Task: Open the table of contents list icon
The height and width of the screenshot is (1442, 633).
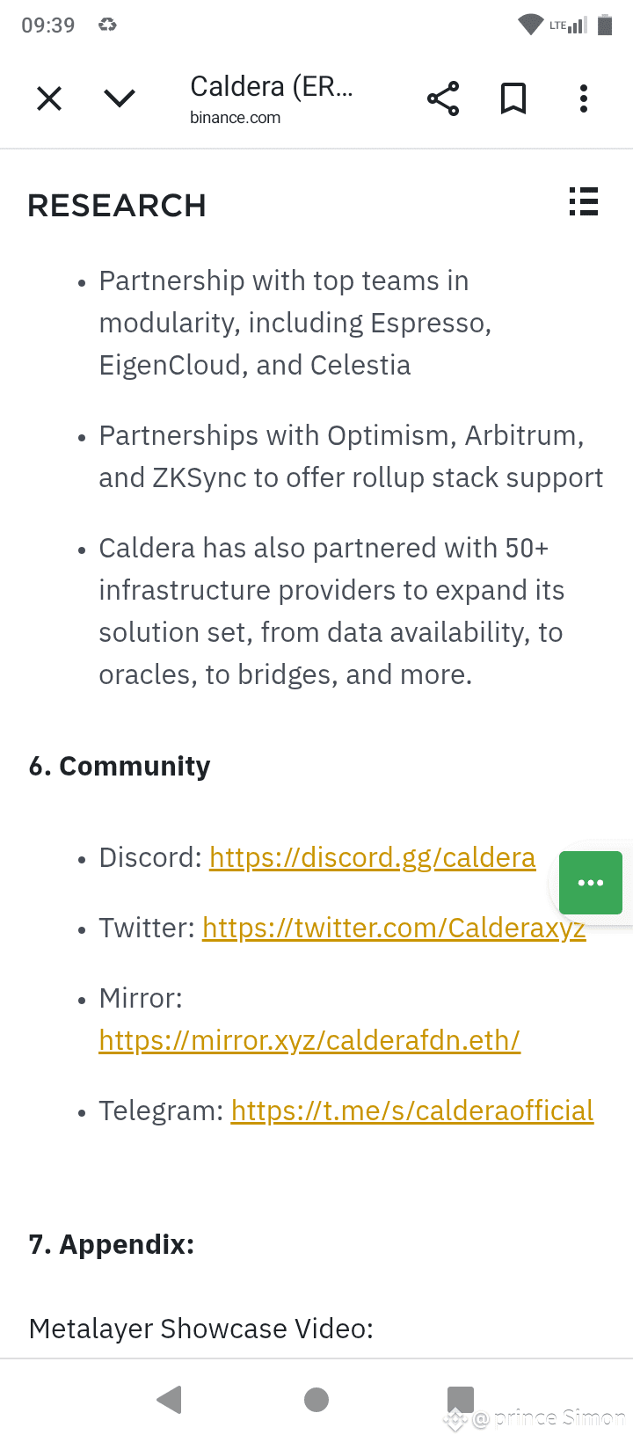Action: (x=584, y=201)
